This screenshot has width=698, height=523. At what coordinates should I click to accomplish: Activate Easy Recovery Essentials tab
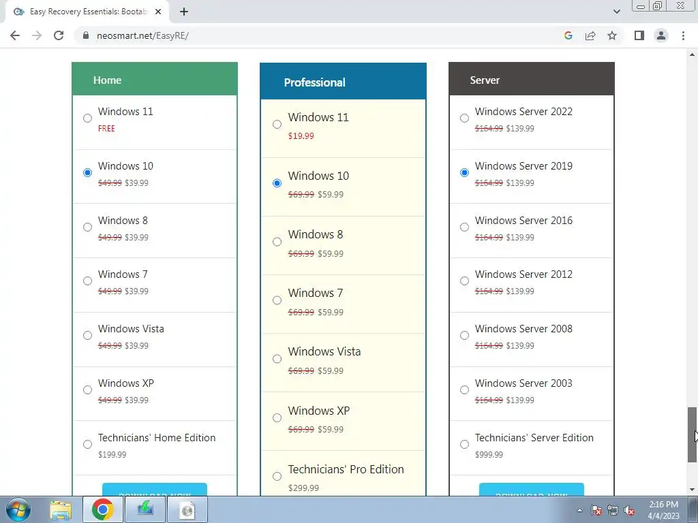[x=87, y=12]
